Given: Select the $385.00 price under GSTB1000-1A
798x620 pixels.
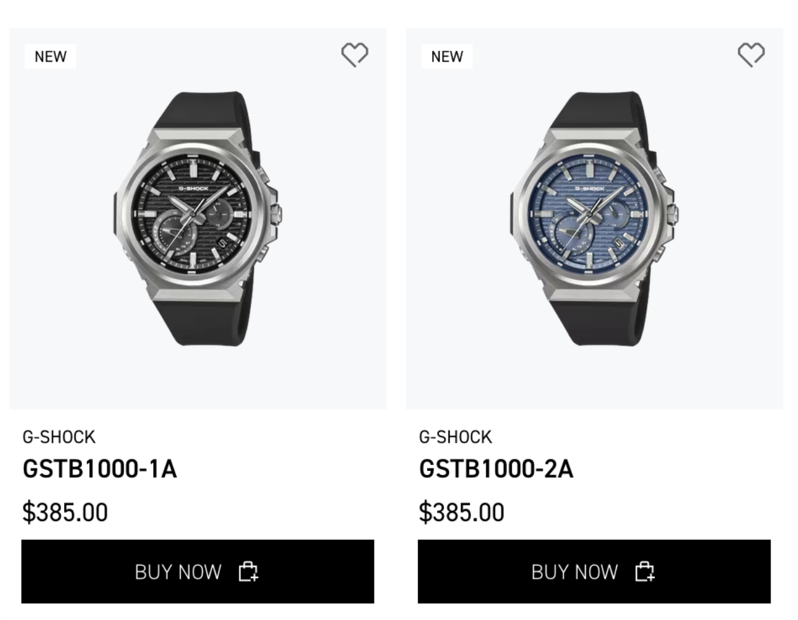Looking at the screenshot, I should [65, 512].
